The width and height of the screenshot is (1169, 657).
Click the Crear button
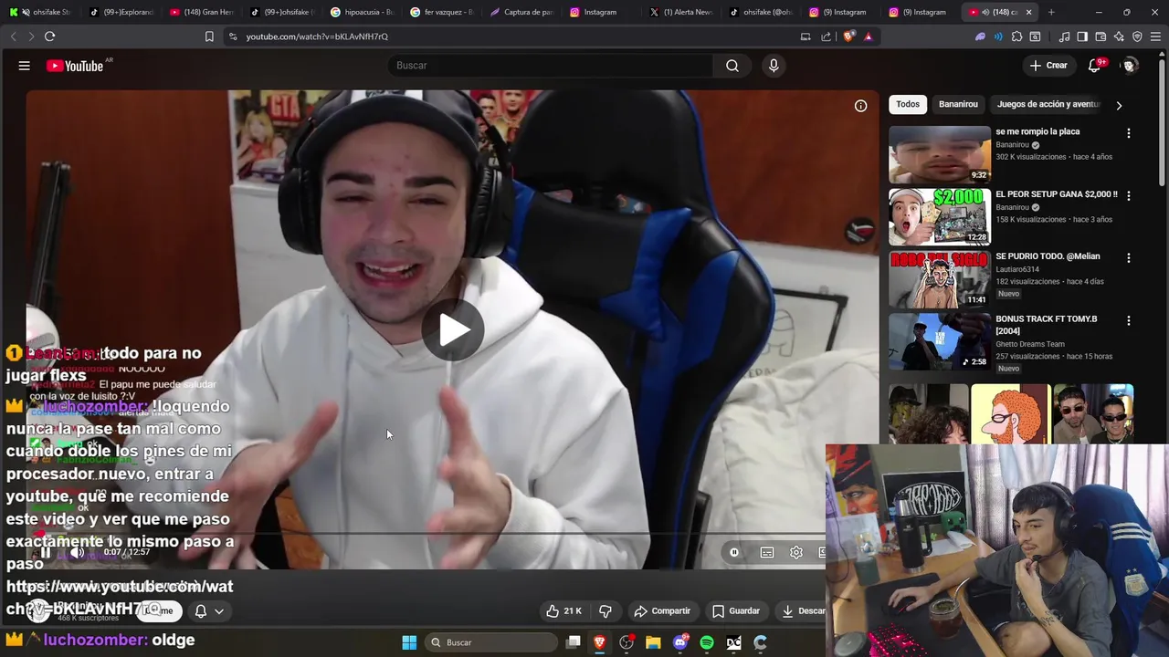[1048, 66]
